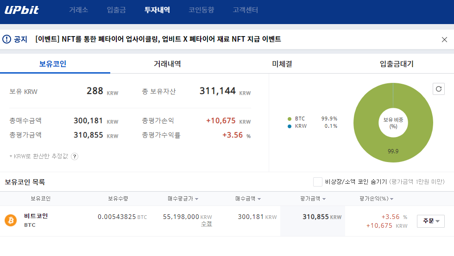Click BTC 99.9% legend entry

point(312,119)
